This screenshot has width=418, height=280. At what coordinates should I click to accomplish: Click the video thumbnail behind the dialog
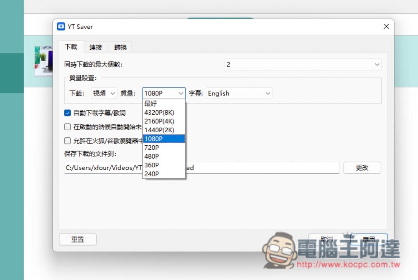pos(43,61)
